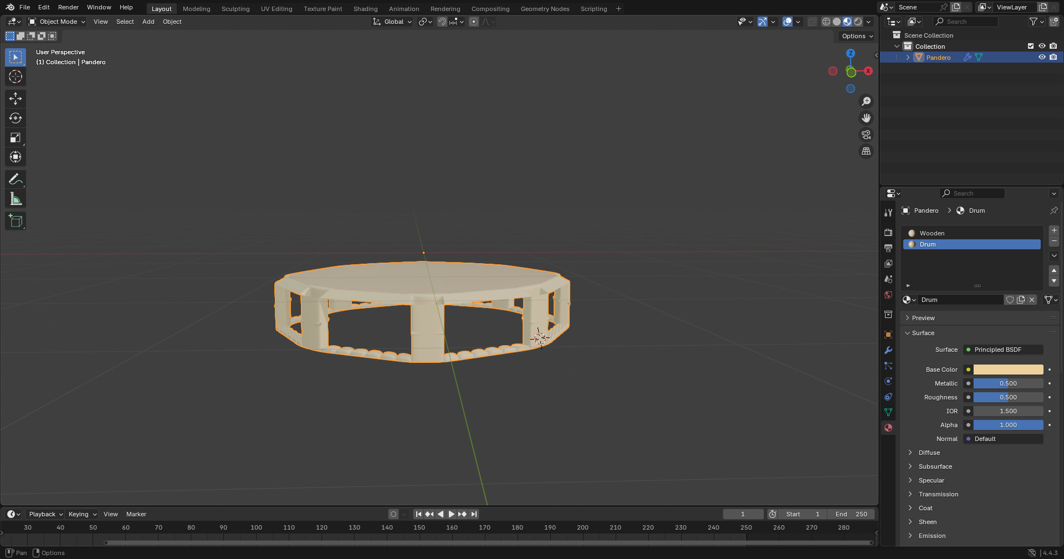This screenshot has width=1064, height=559.
Task: Switch to Shading workspace tab
Action: point(365,9)
